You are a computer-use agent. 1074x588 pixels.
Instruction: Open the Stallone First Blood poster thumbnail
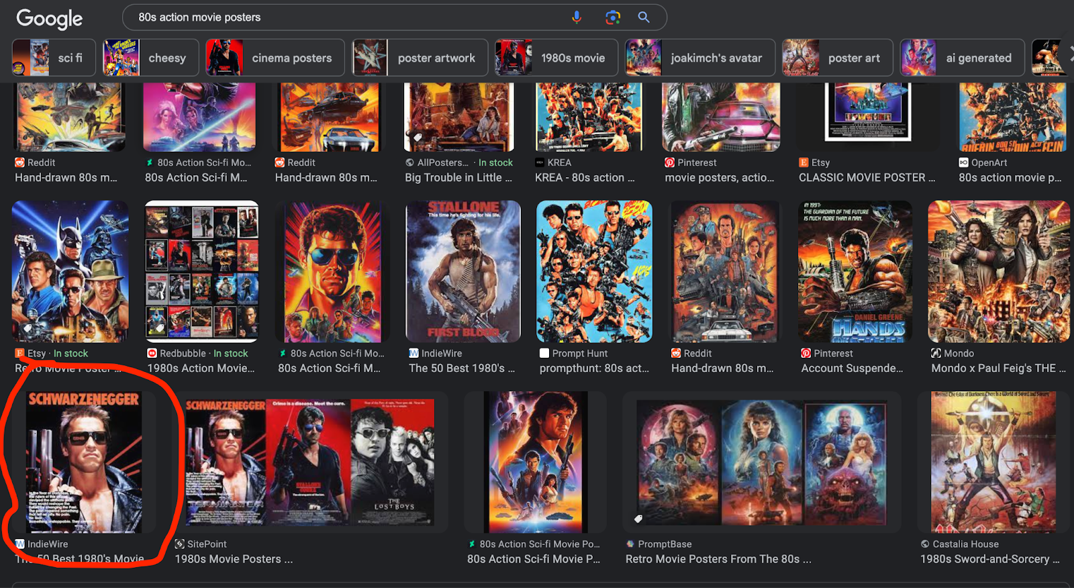(x=463, y=271)
